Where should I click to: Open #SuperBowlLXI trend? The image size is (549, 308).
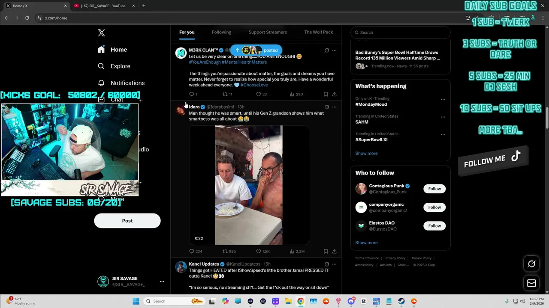371,140
